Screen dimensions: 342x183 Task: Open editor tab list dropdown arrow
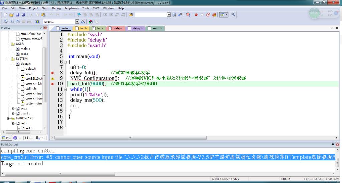332,28
